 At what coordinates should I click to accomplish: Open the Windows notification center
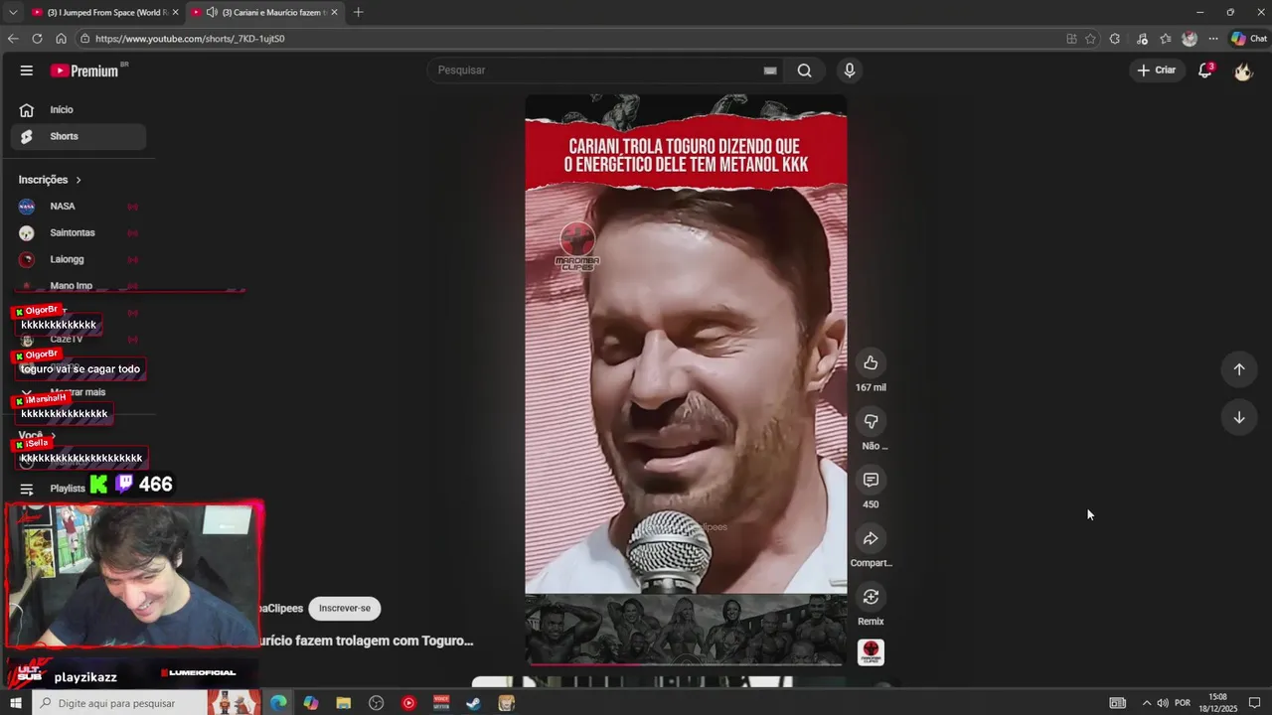(1255, 703)
